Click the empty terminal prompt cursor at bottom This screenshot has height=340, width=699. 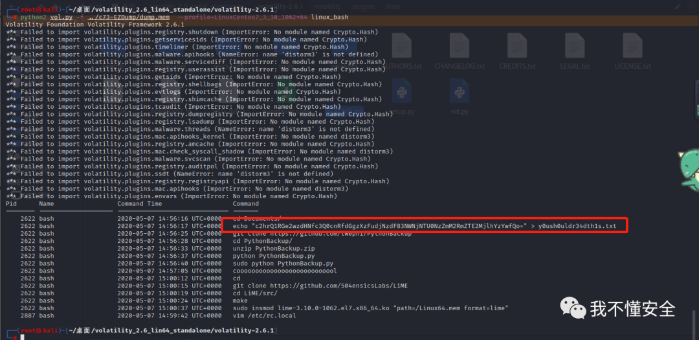click(23, 337)
